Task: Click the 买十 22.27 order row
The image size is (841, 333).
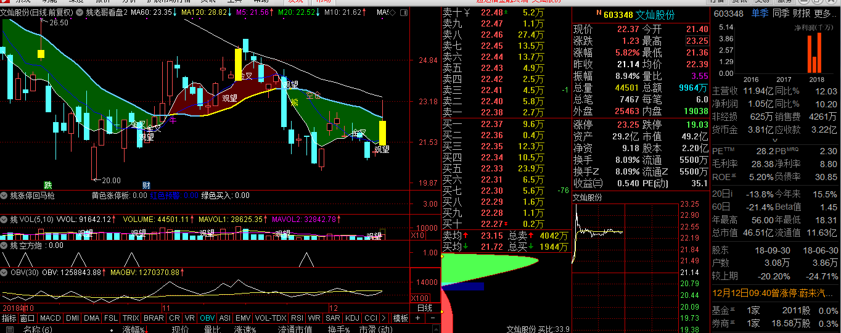Action: point(506,224)
